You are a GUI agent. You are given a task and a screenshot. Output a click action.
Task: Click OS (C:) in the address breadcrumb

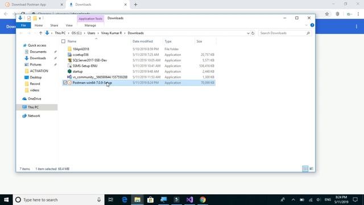point(76,33)
